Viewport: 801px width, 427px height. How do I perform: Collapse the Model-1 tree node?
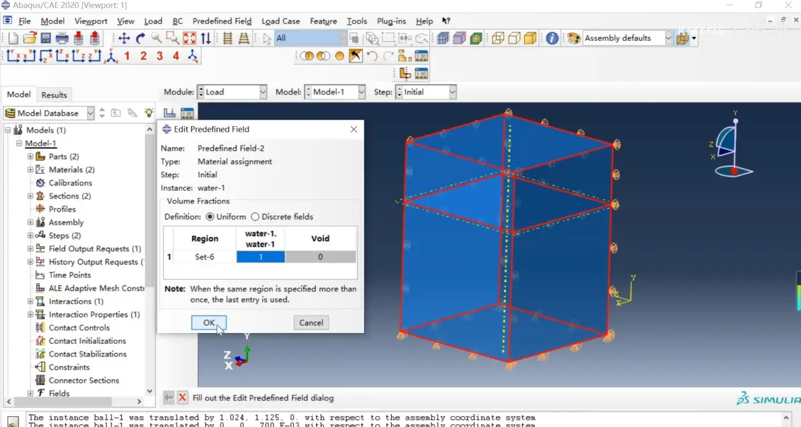click(19, 144)
